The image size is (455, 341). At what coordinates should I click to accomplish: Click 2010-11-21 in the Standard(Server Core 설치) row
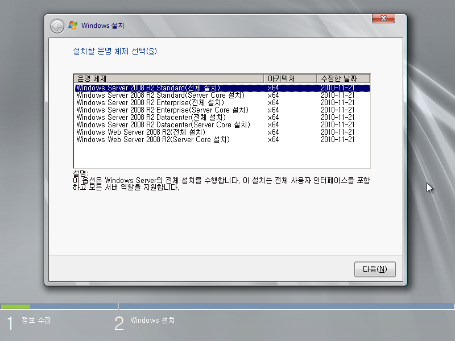[x=337, y=95]
